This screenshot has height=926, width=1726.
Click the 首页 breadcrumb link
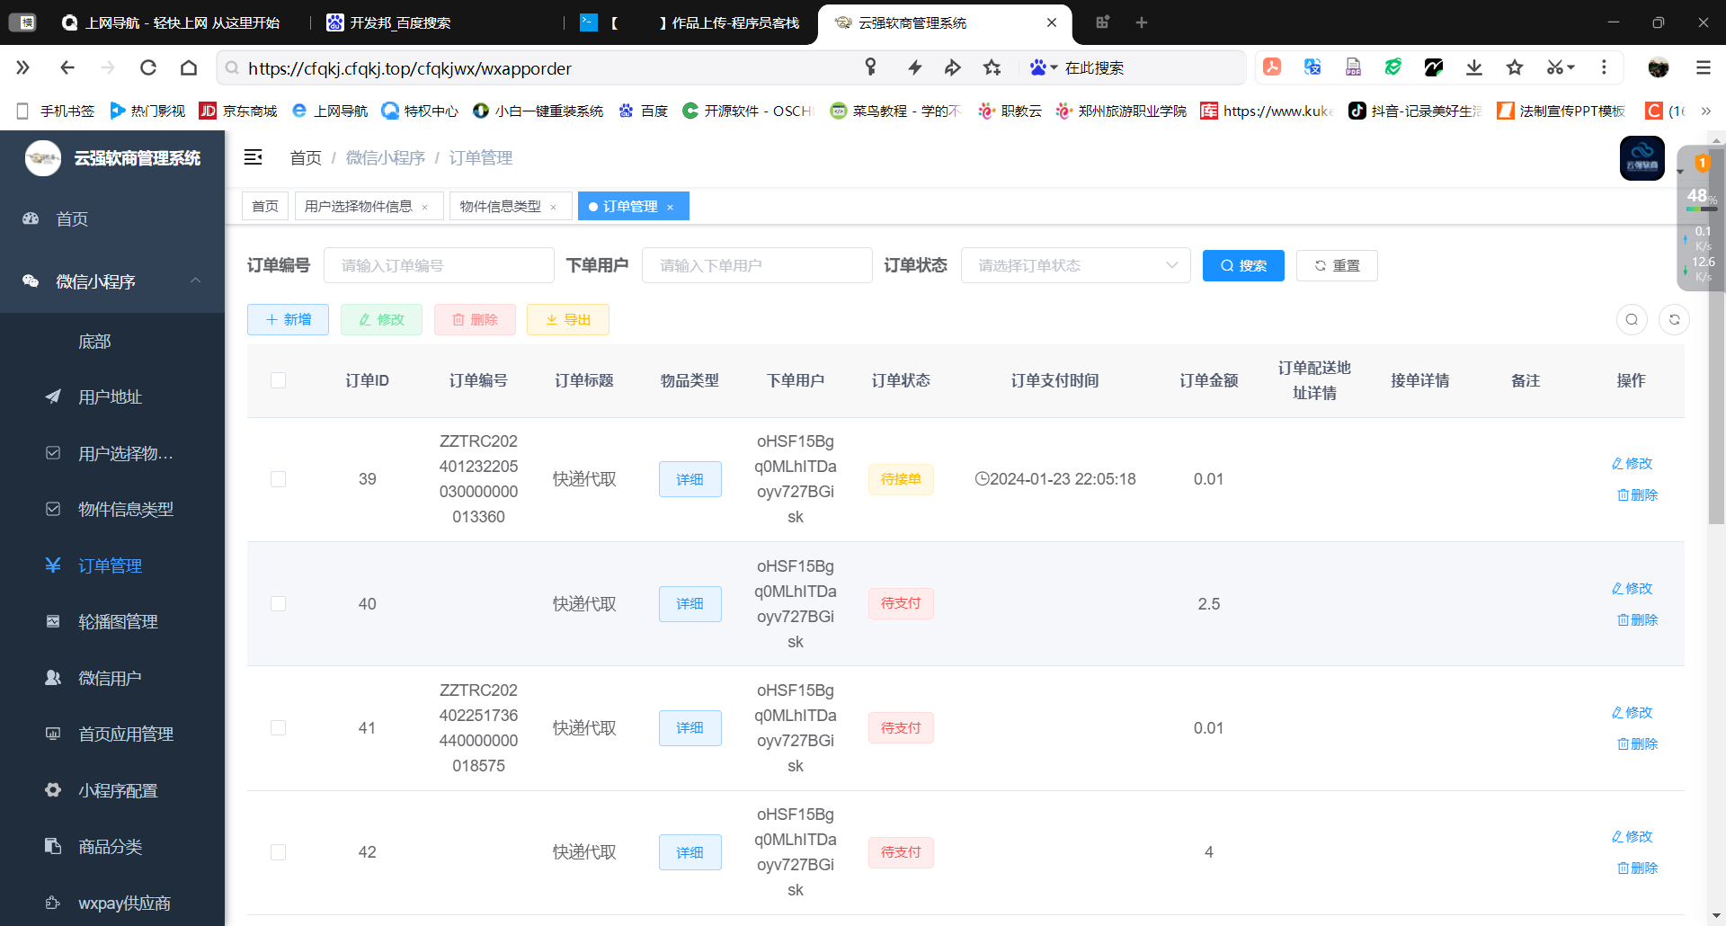pyautogui.click(x=306, y=157)
